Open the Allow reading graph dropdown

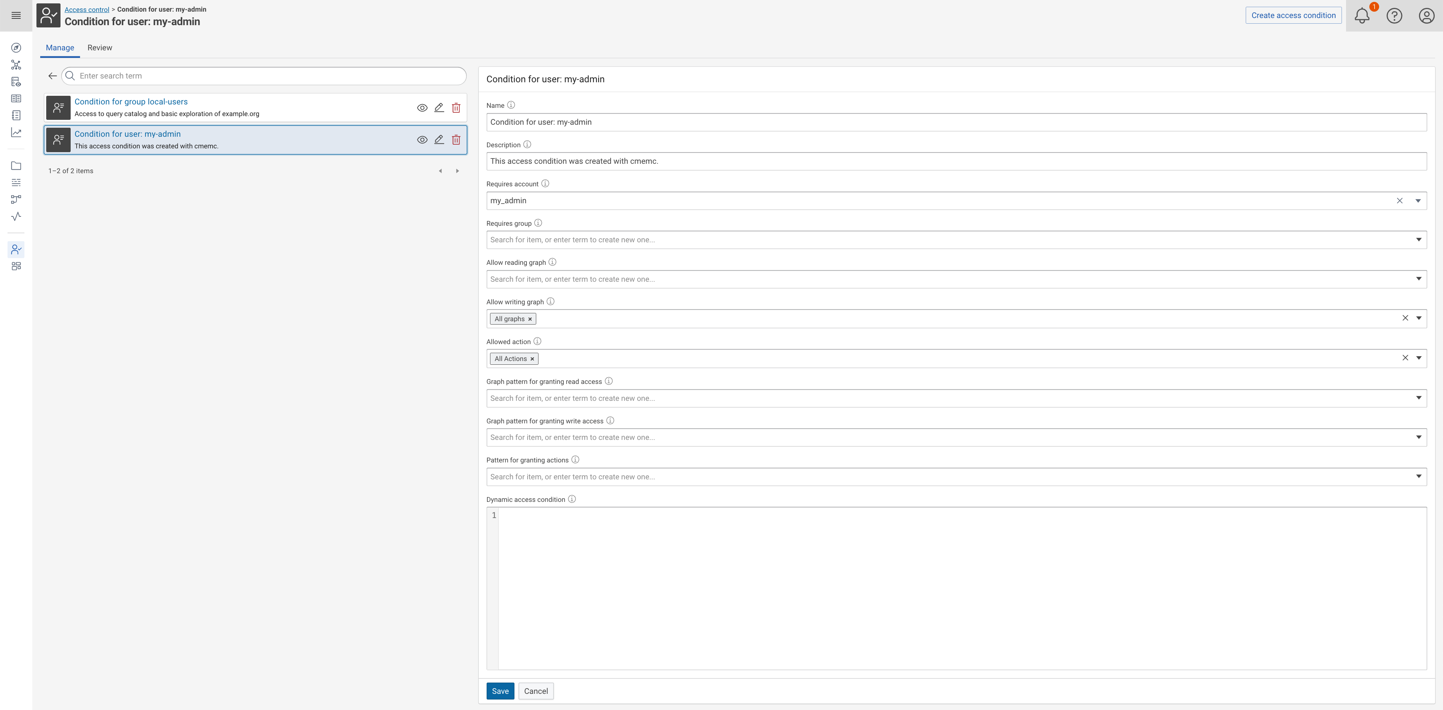pos(1418,278)
